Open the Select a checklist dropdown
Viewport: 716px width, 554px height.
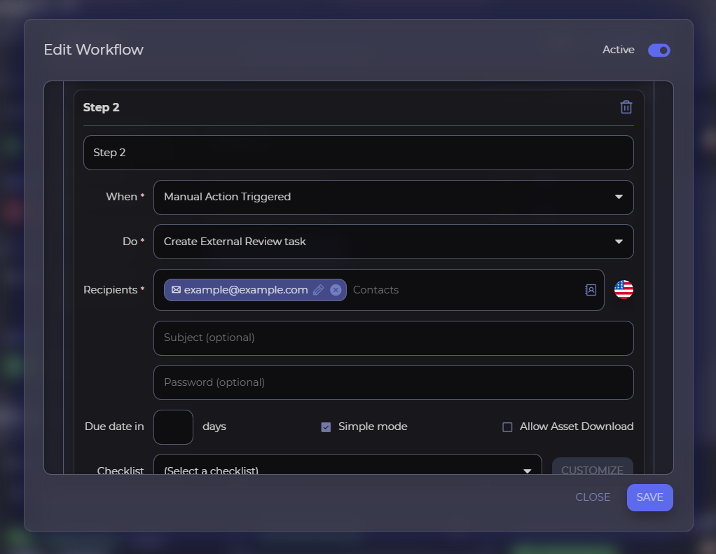pyautogui.click(x=347, y=467)
